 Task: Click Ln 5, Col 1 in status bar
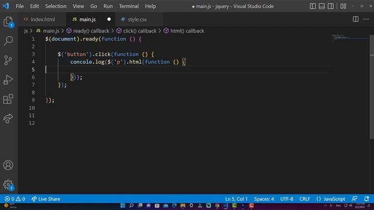click(236, 199)
